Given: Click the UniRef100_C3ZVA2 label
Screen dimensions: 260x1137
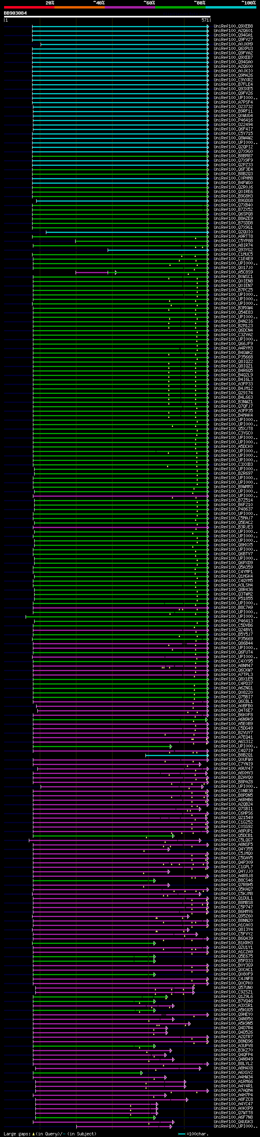Looking at the screenshot, I should pos(234,335).
